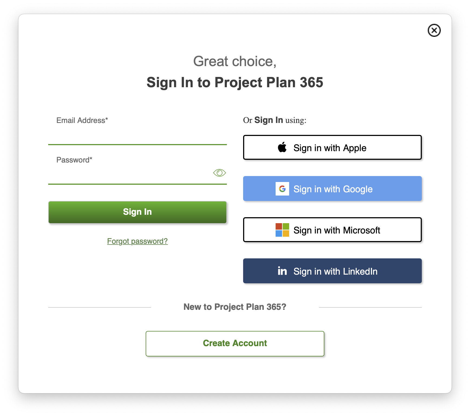
Task: Click the 'Or Sign In using:' text
Action: [275, 120]
